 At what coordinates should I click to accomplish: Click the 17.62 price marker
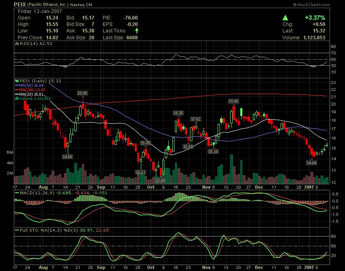[196, 119]
